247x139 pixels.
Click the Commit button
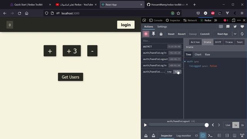[x=205, y=34]
